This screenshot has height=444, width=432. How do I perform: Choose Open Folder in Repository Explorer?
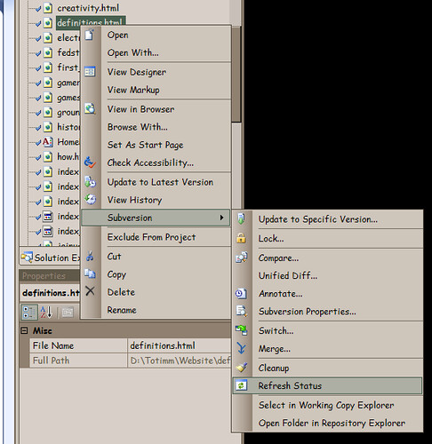click(x=327, y=423)
